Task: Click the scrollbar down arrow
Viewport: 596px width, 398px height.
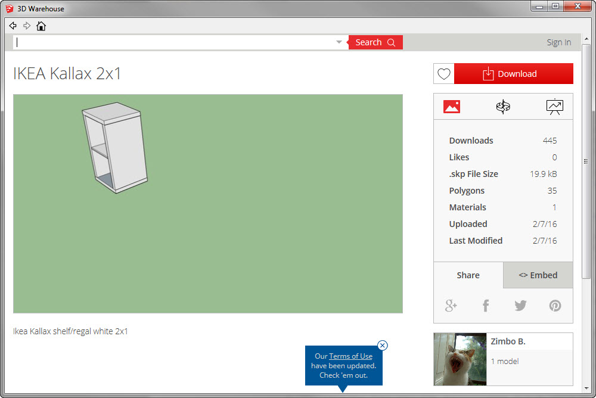Action: (x=586, y=388)
